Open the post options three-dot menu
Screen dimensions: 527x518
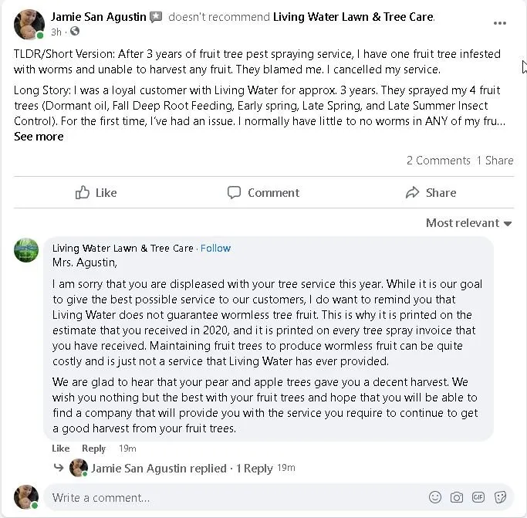point(499,23)
